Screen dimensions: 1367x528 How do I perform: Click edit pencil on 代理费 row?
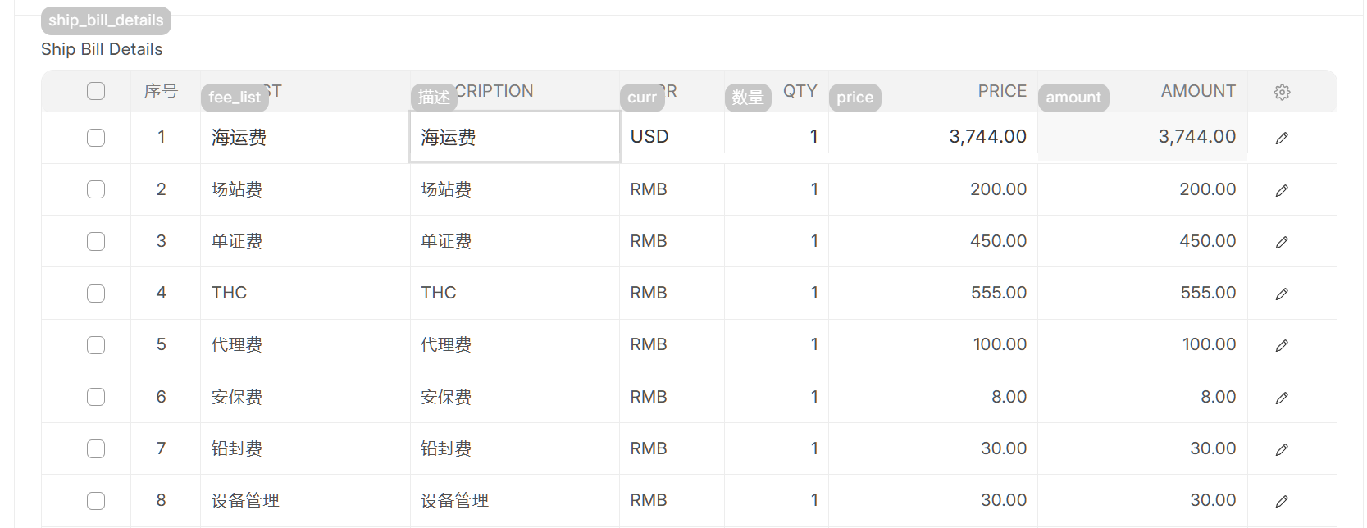[1282, 345]
